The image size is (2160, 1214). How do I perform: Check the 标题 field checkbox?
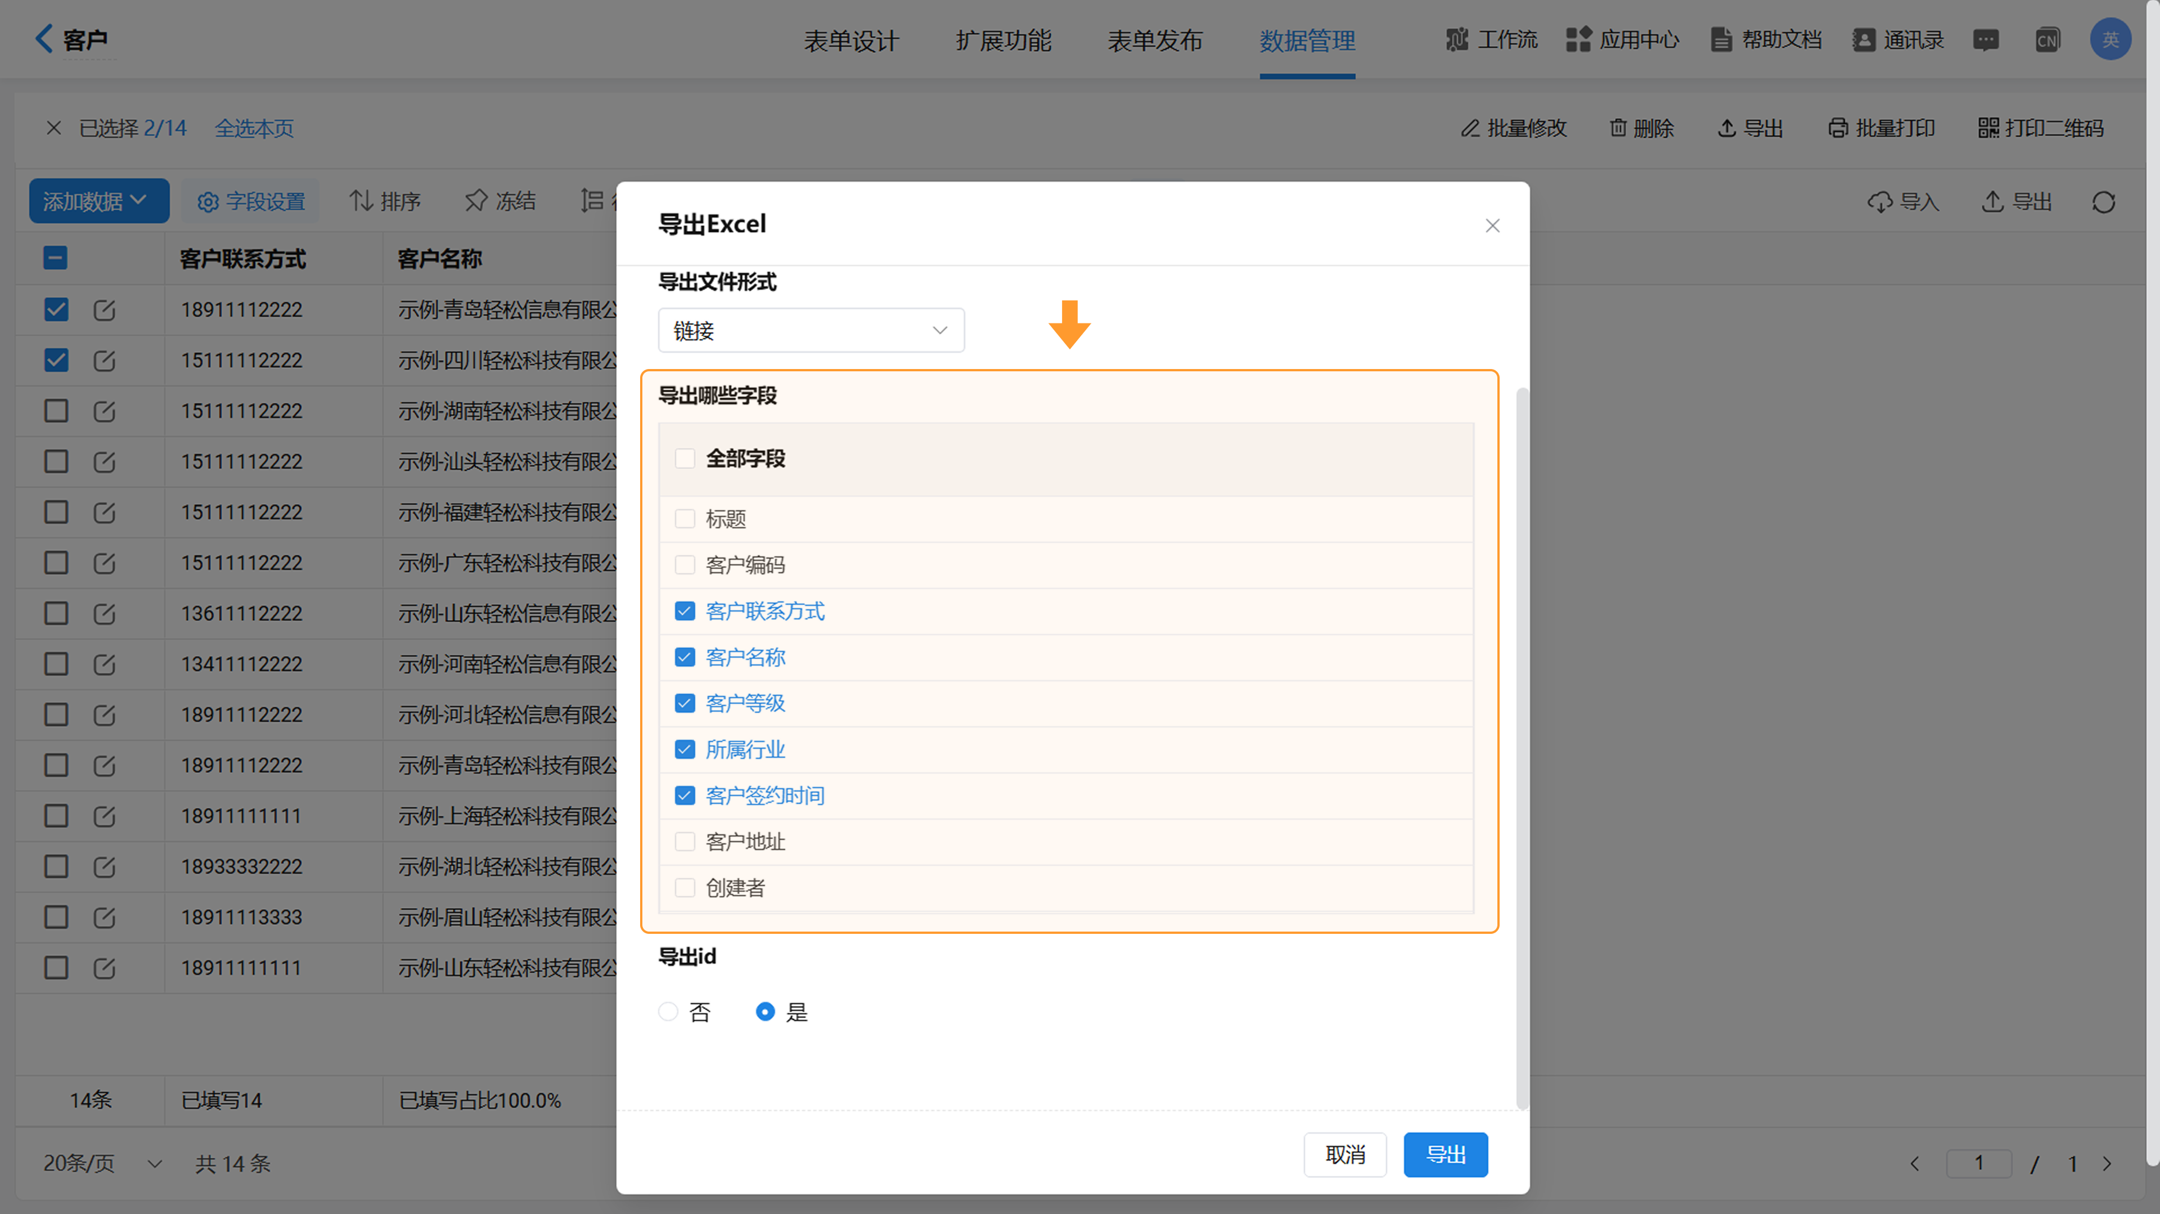(x=685, y=519)
